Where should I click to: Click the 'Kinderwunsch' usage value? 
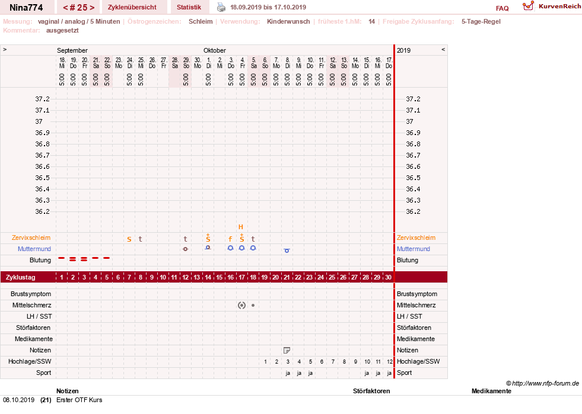pyautogui.click(x=288, y=21)
